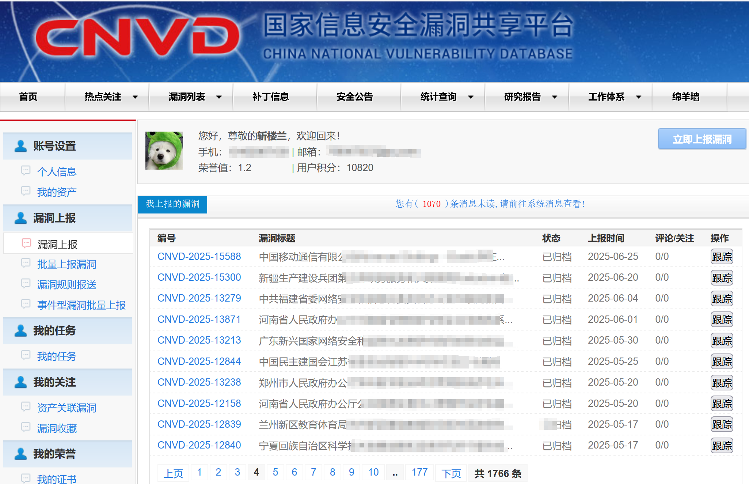749x484 pixels.
Task: Jump to page 177 in pagination
Action: coord(419,472)
